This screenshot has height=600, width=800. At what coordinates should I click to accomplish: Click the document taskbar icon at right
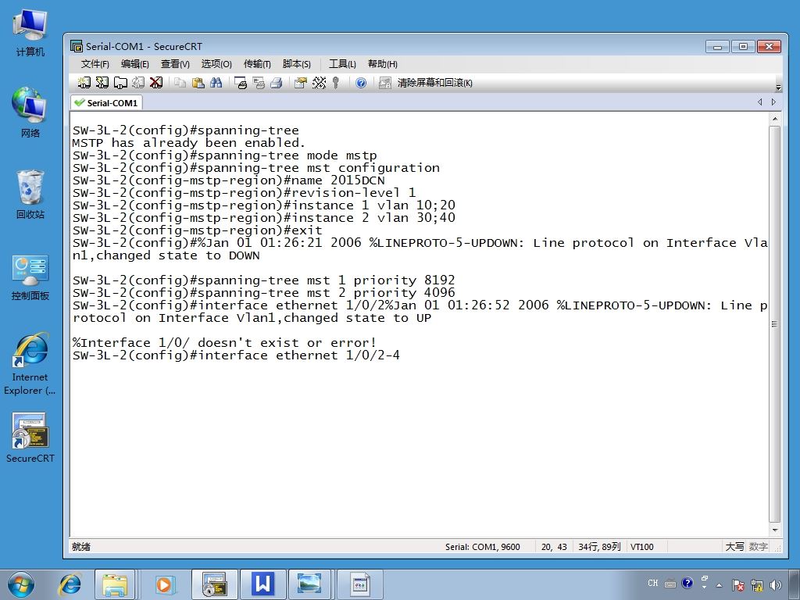pos(359,584)
